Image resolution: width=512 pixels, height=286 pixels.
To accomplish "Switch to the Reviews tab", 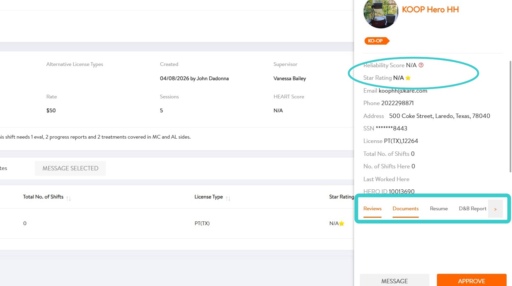I will click(x=372, y=209).
